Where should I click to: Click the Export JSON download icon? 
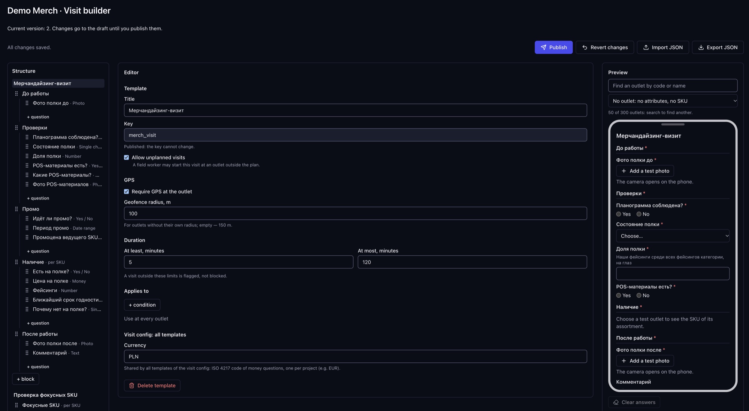pos(701,48)
